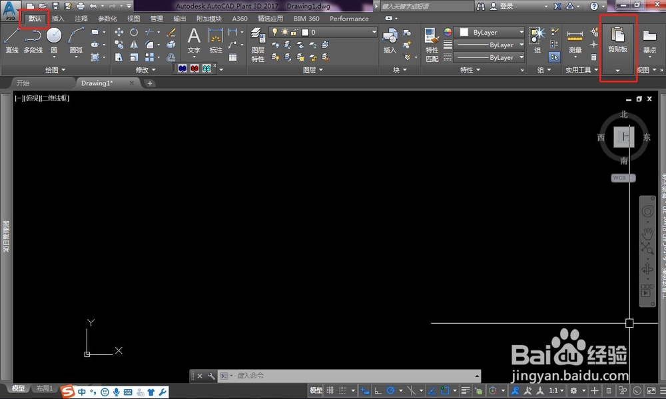Screen dimensions: 666x399
Task: Click the Layout1 (布局1) tab
Action: click(45, 388)
